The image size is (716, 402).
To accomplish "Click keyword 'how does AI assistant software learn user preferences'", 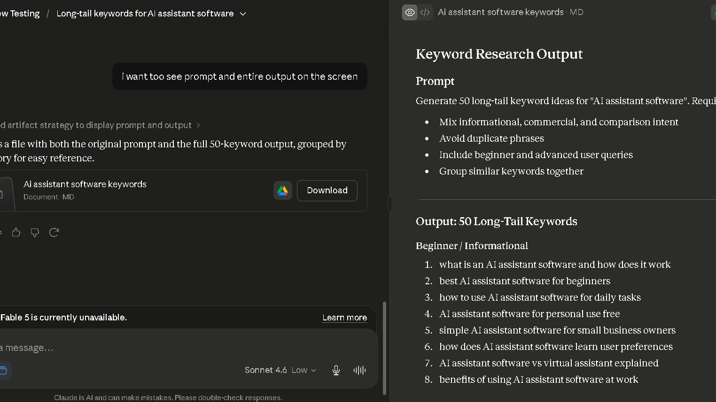I will point(556,347).
